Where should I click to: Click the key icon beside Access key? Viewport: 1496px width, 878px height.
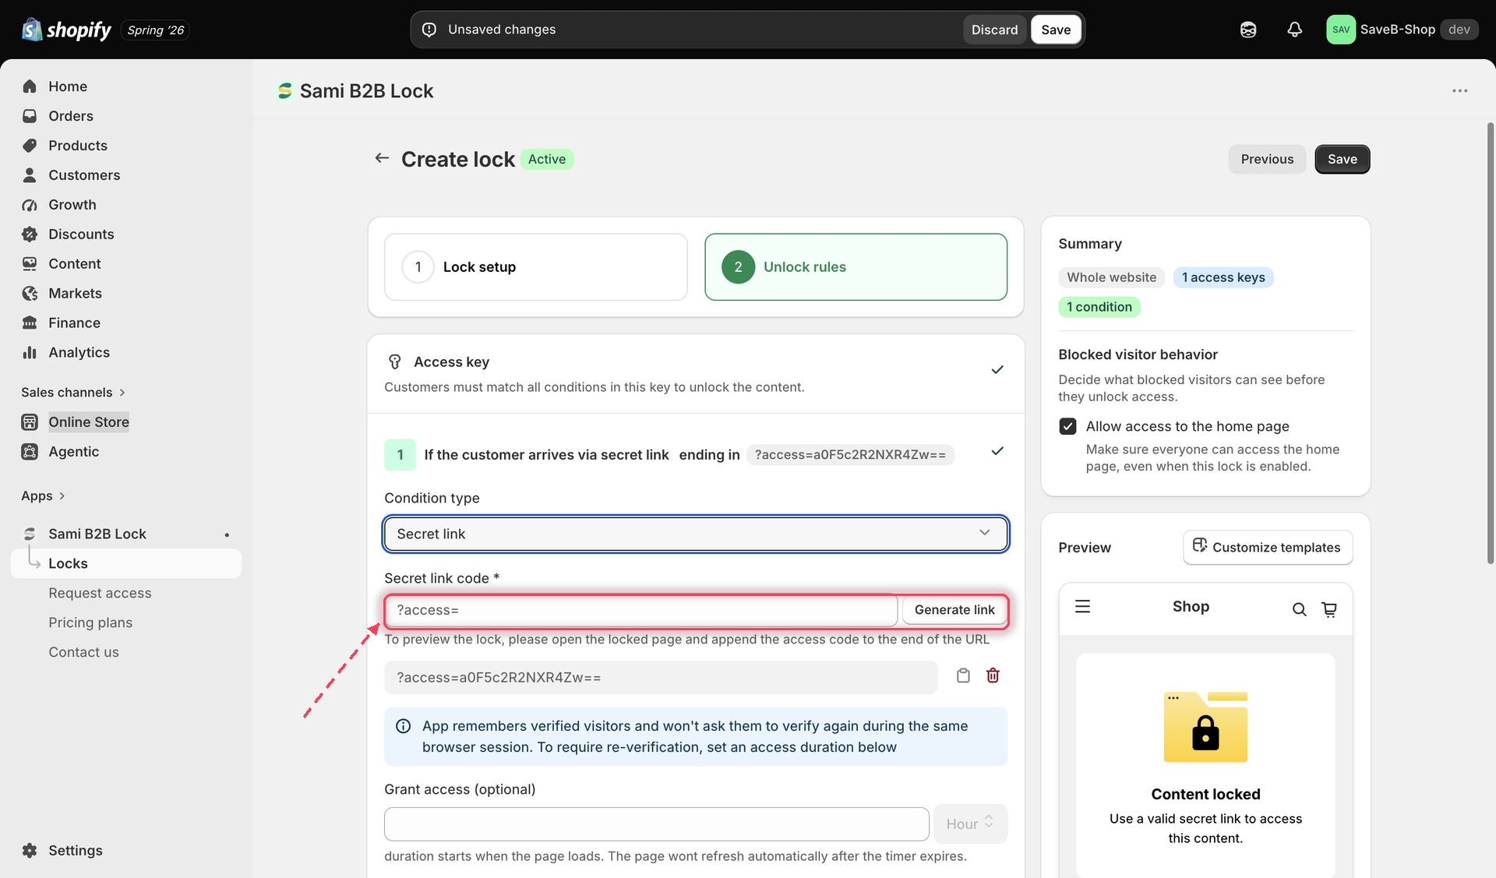click(395, 361)
